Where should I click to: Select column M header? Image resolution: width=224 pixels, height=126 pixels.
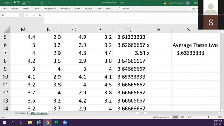tap(23, 29)
